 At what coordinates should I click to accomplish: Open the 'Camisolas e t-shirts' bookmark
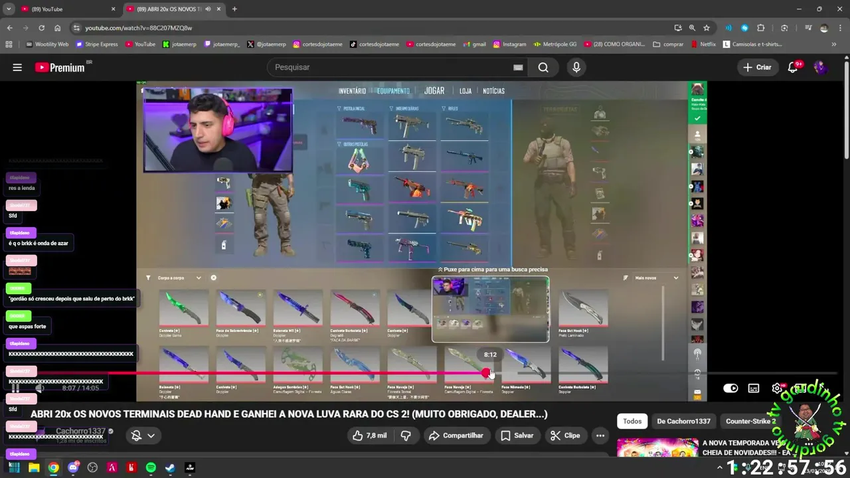752,44
